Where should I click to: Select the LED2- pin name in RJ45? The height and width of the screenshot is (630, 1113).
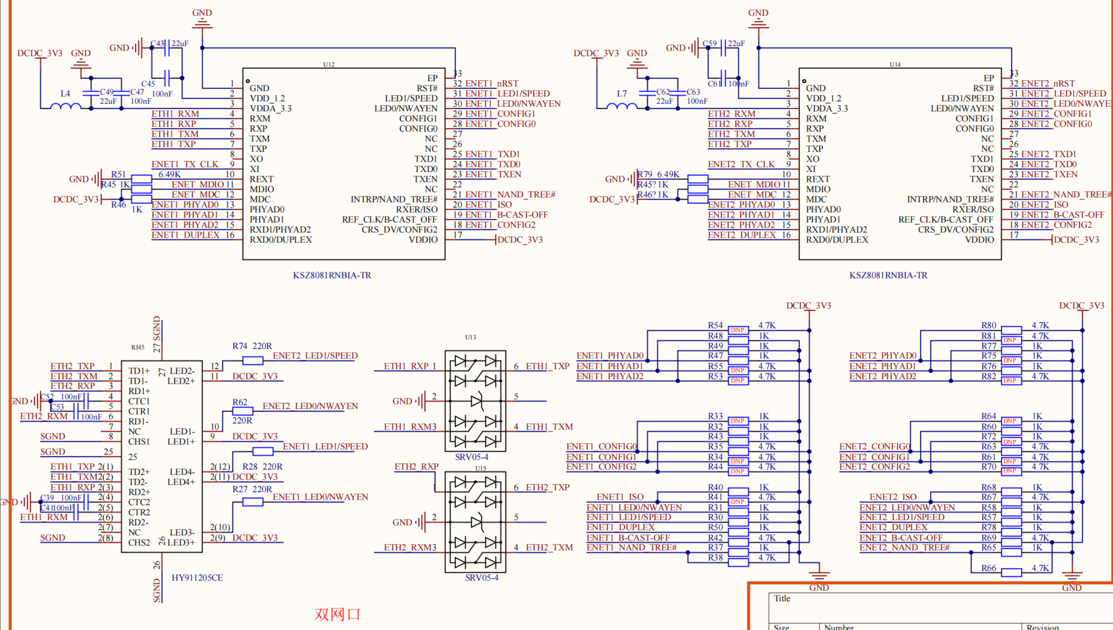(182, 371)
